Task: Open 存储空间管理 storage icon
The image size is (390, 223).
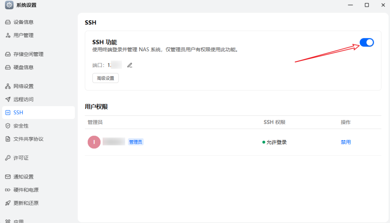Action: 8,54
